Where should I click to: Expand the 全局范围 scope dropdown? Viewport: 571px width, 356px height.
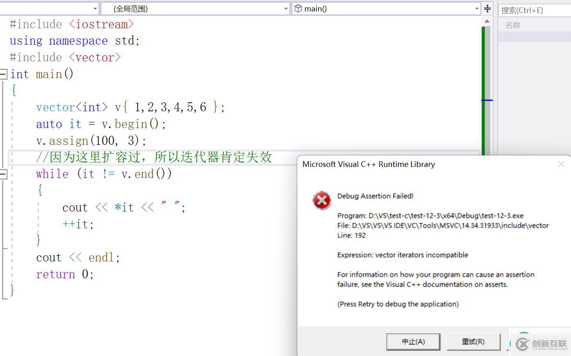pyautogui.click(x=286, y=9)
